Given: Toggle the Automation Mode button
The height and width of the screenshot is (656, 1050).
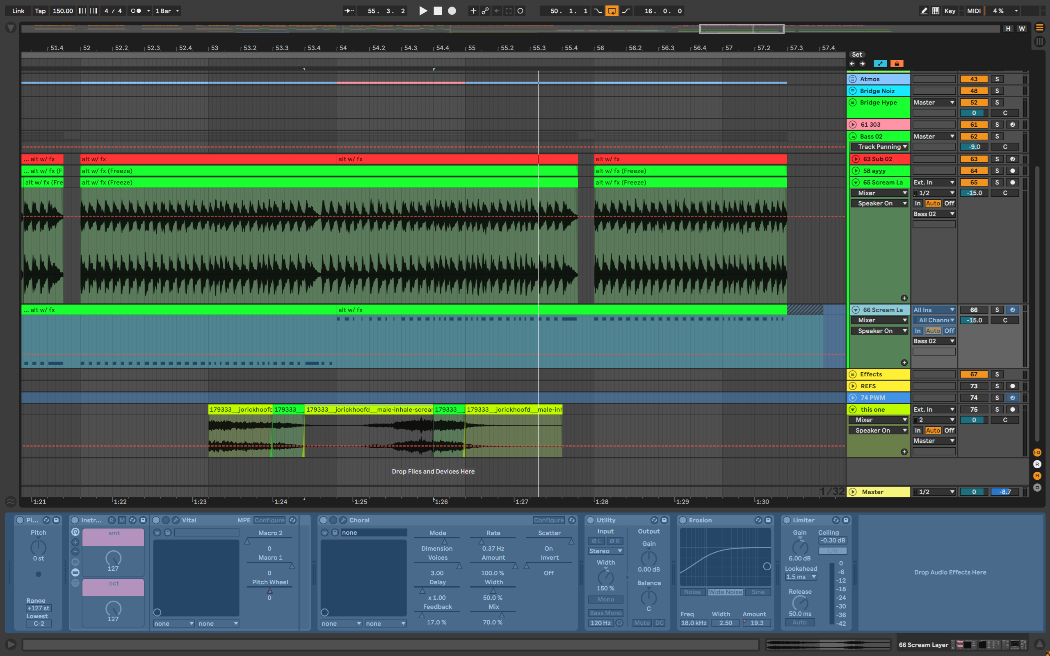Looking at the screenshot, I should (880, 64).
